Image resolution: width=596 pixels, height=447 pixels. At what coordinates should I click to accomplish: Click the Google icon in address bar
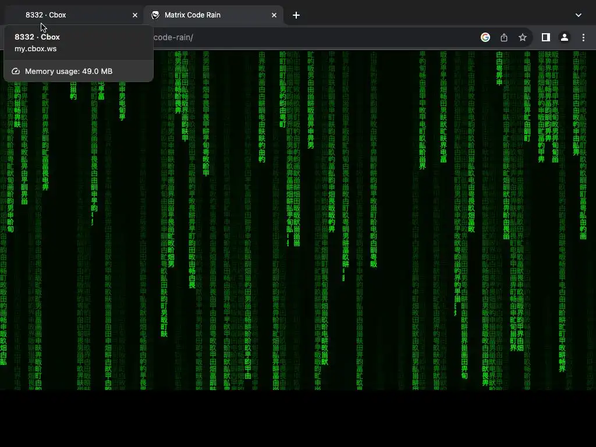485,37
